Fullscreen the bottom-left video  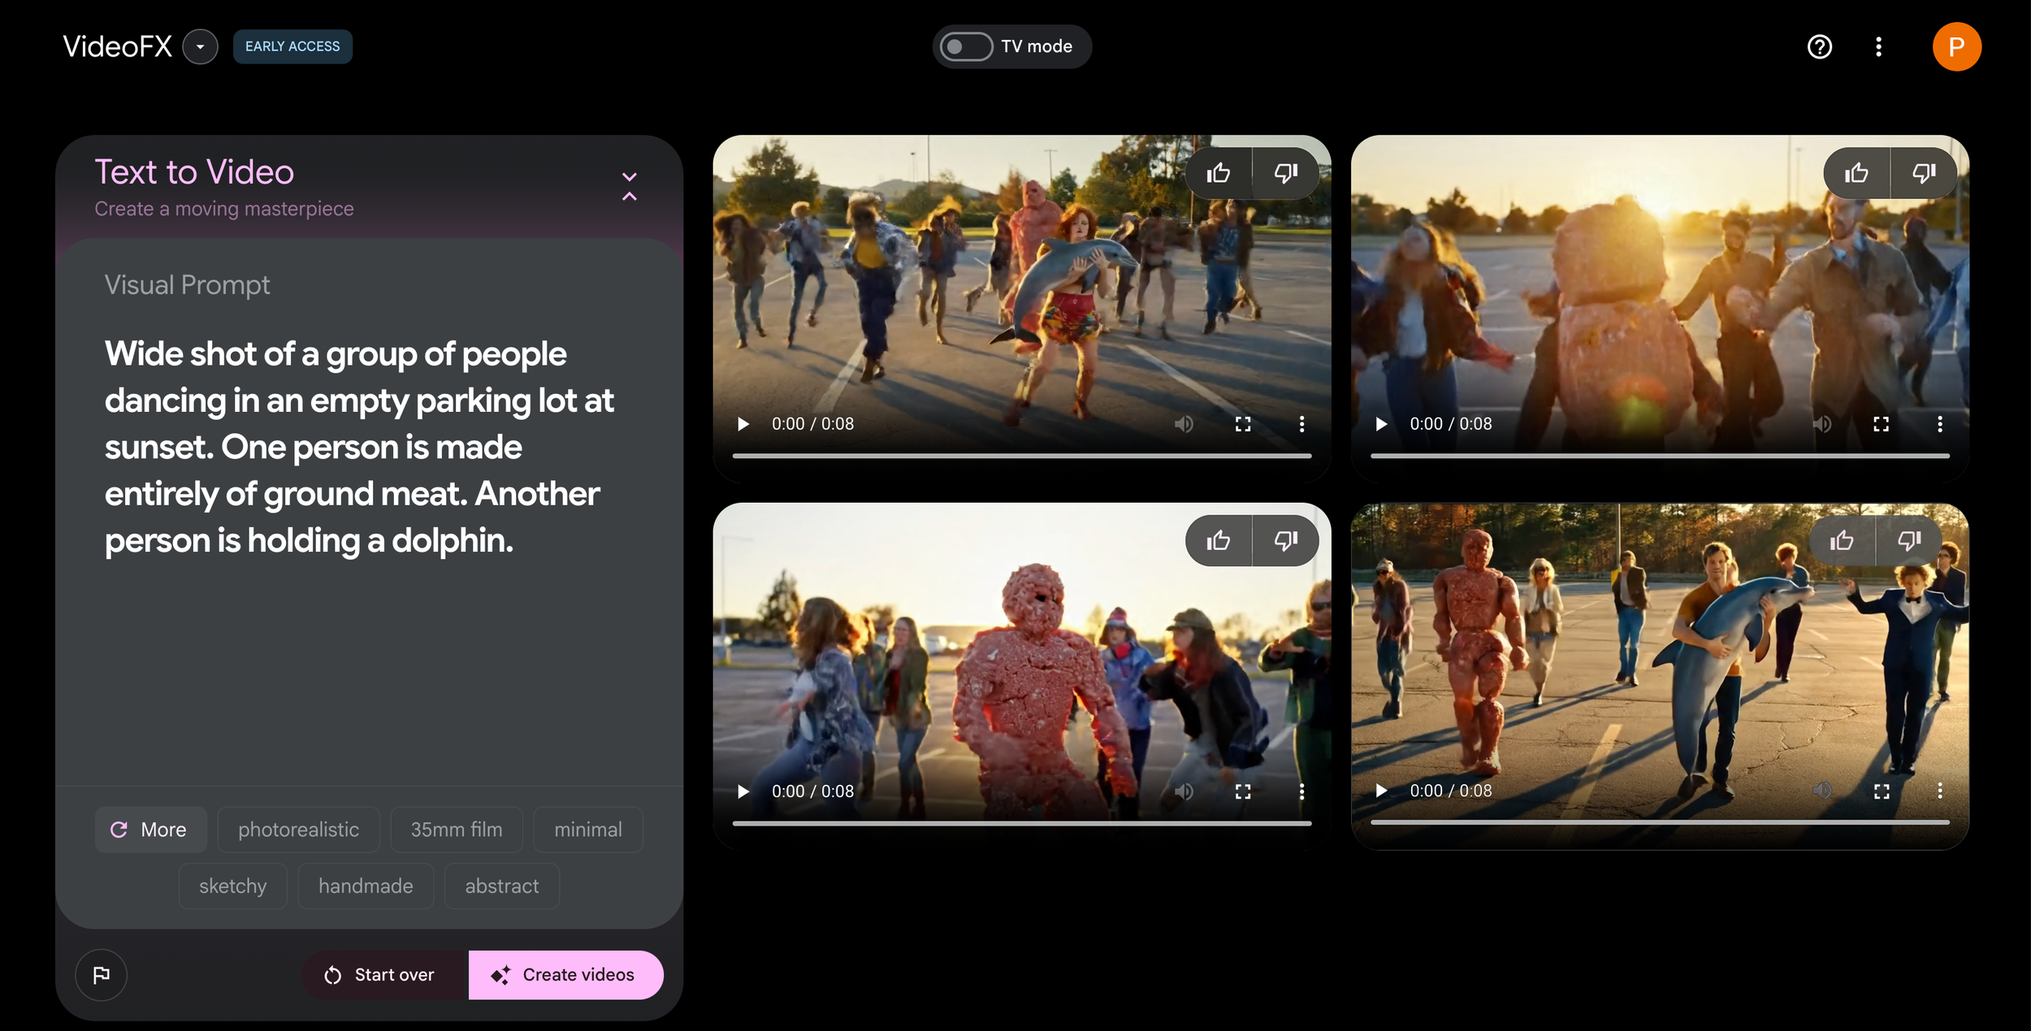(1242, 791)
